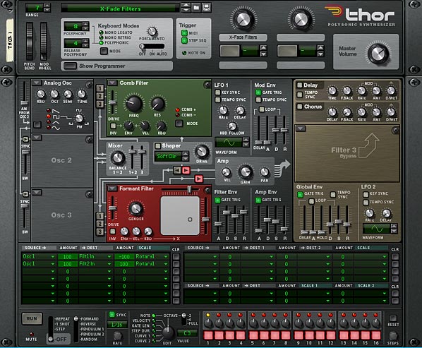Click the X-Fade Filters patch name display
Viewport: 422px width, 348px height.
(120, 8)
